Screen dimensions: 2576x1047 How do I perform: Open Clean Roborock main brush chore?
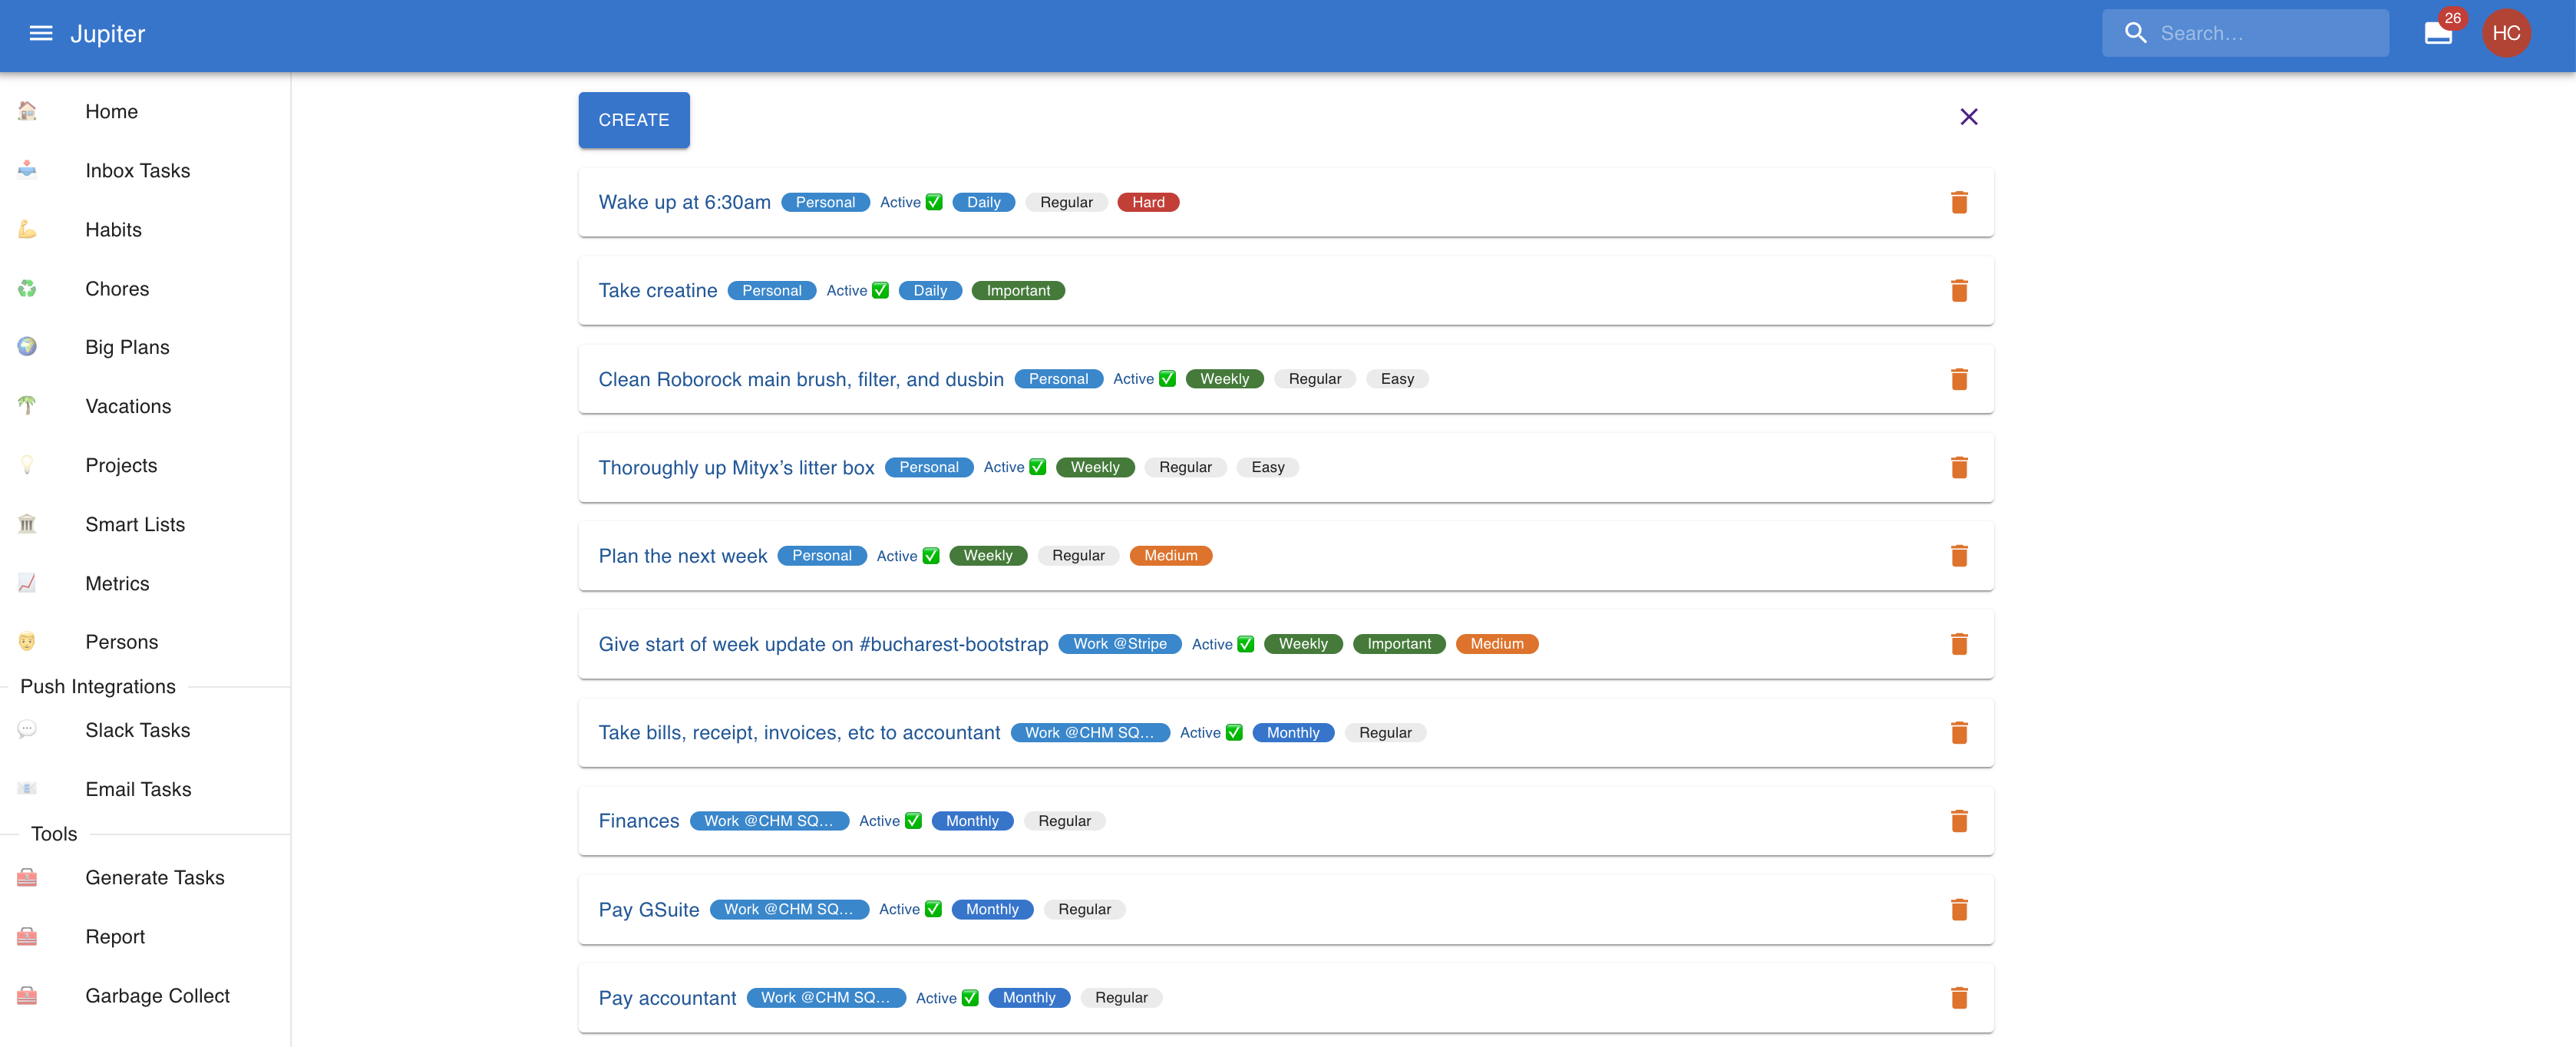click(x=800, y=380)
